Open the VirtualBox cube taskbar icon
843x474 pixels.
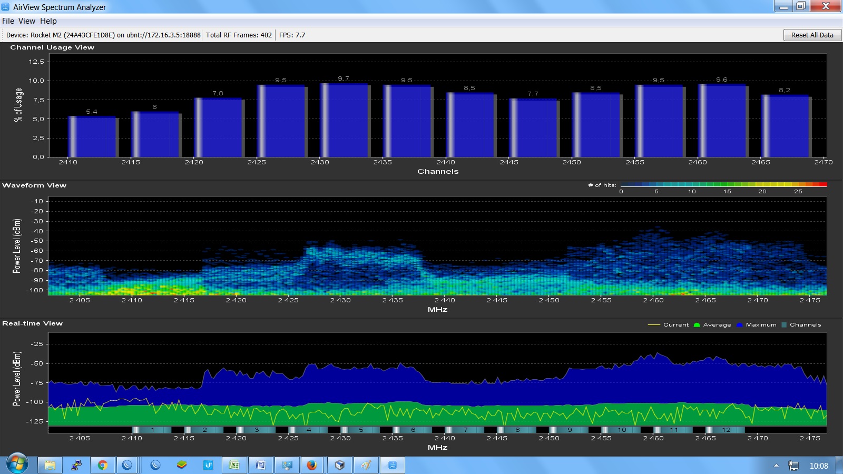coord(340,465)
